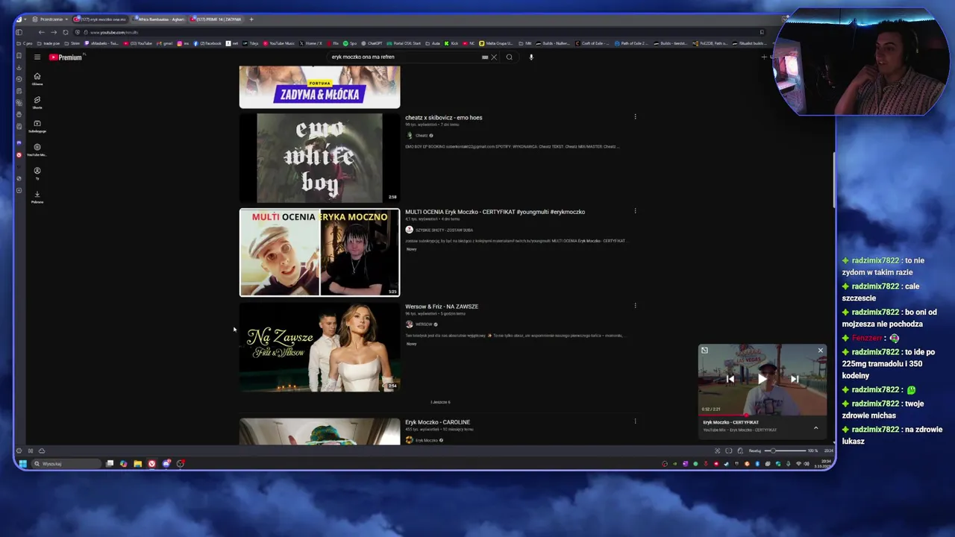Reload the current page
Image resolution: width=955 pixels, height=537 pixels.
point(66,32)
